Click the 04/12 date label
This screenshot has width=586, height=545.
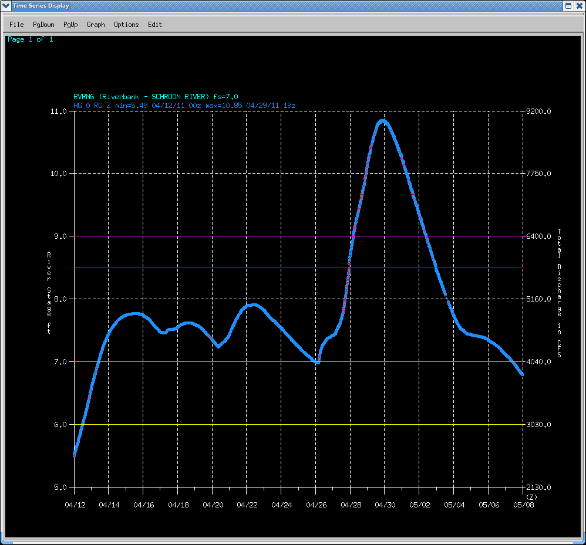[75, 505]
